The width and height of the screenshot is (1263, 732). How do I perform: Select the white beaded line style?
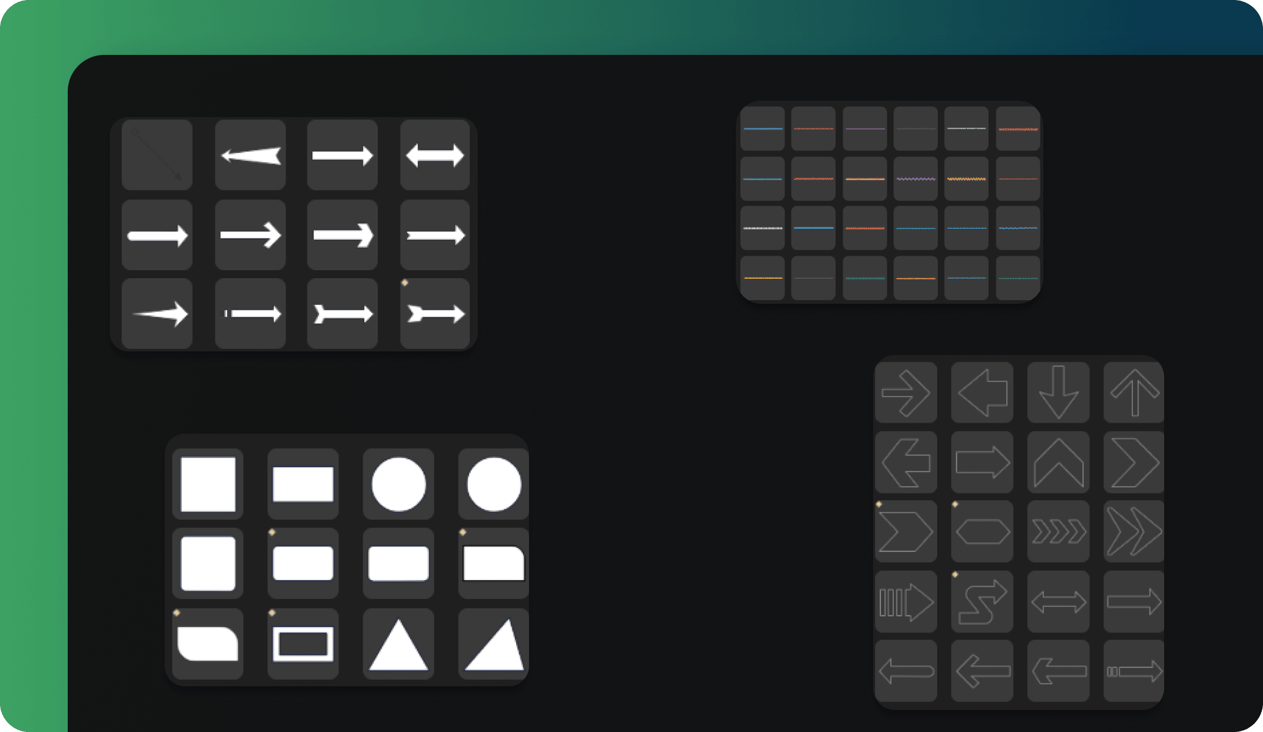click(762, 228)
